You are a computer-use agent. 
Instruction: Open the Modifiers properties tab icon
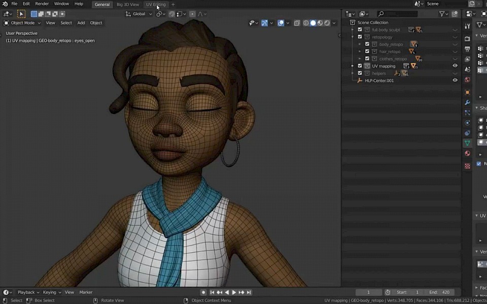[x=467, y=103]
